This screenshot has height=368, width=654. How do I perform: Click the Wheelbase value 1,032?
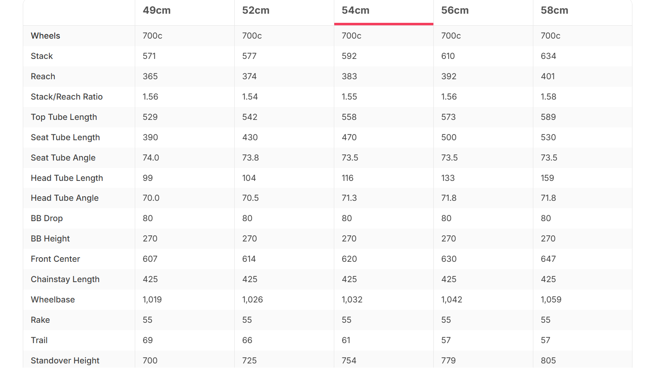tap(352, 300)
